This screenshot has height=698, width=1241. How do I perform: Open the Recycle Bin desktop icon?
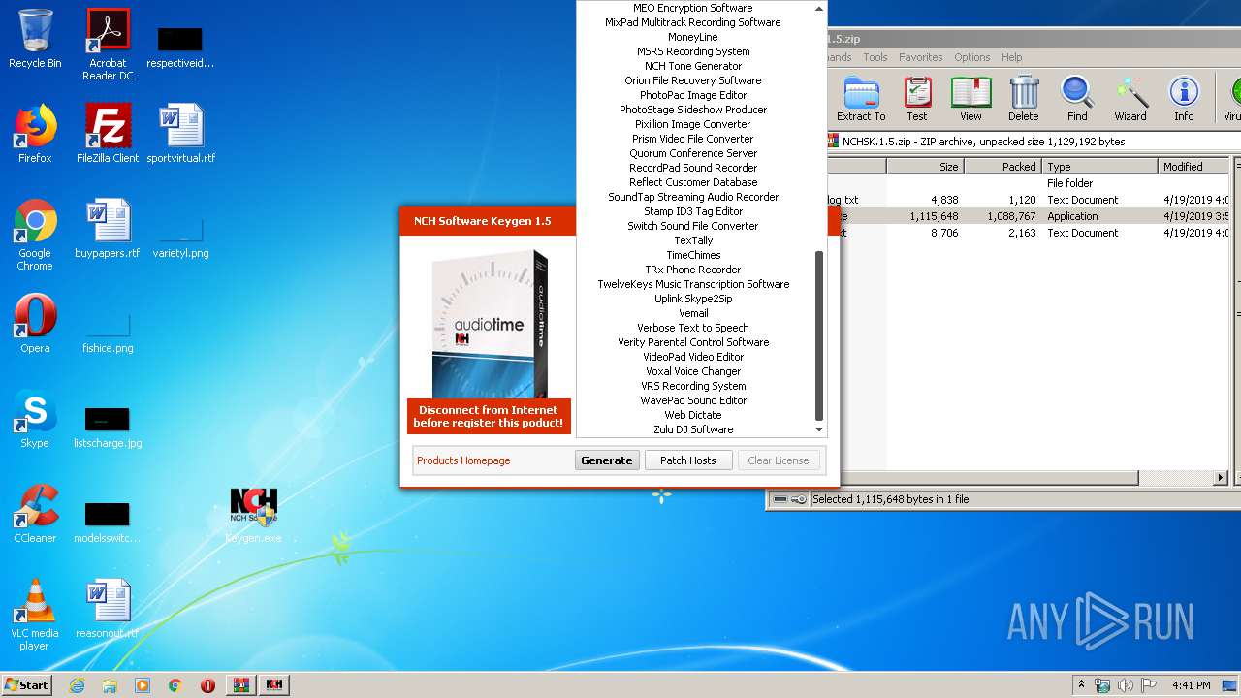coord(35,40)
